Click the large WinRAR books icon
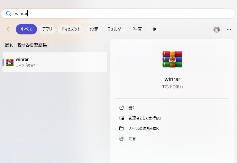 [x=172, y=59]
